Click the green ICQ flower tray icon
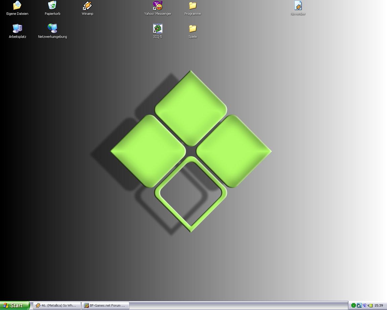 (x=353, y=306)
